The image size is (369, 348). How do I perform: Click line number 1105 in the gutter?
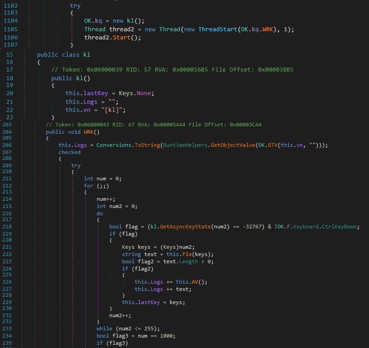coord(10,29)
